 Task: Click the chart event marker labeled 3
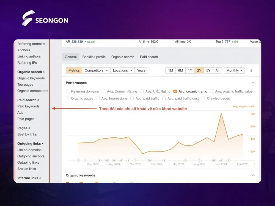pyautogui.click(x=164, y=160)
